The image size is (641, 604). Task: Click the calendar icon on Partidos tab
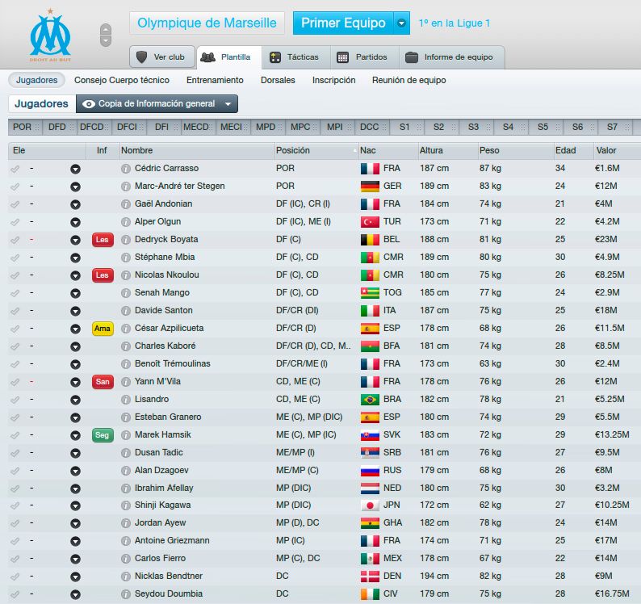(x=342, y=57)
